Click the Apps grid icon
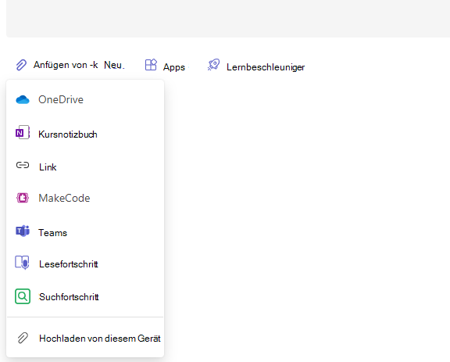 pyautogui.click(x=151, y=65)
